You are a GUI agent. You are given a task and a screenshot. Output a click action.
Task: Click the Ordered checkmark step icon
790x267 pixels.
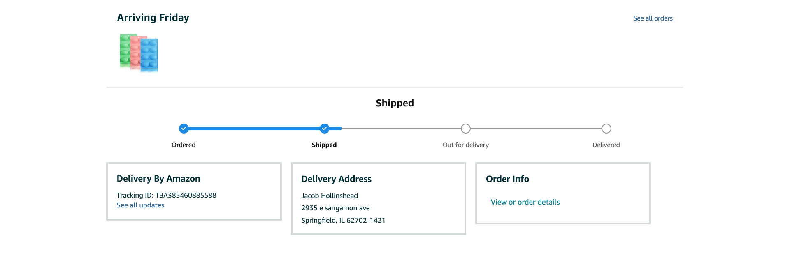pos(184,129)
